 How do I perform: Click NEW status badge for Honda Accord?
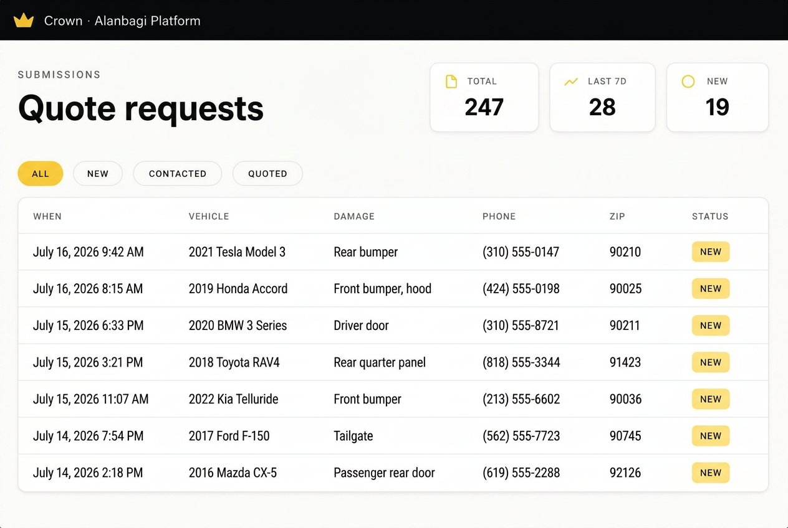click(711, 289)
